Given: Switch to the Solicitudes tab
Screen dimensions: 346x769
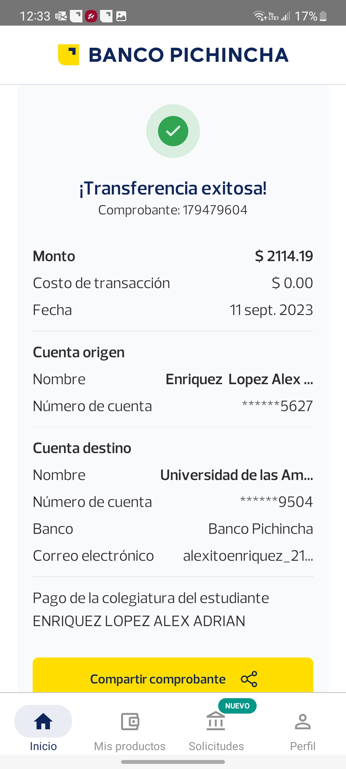Looking at the screenshot, I should (216, 746).
